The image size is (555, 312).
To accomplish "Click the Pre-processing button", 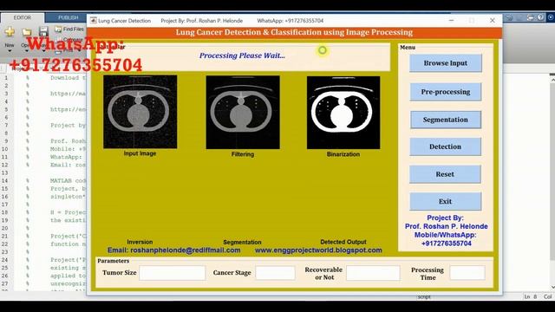I will click(446, 92).
